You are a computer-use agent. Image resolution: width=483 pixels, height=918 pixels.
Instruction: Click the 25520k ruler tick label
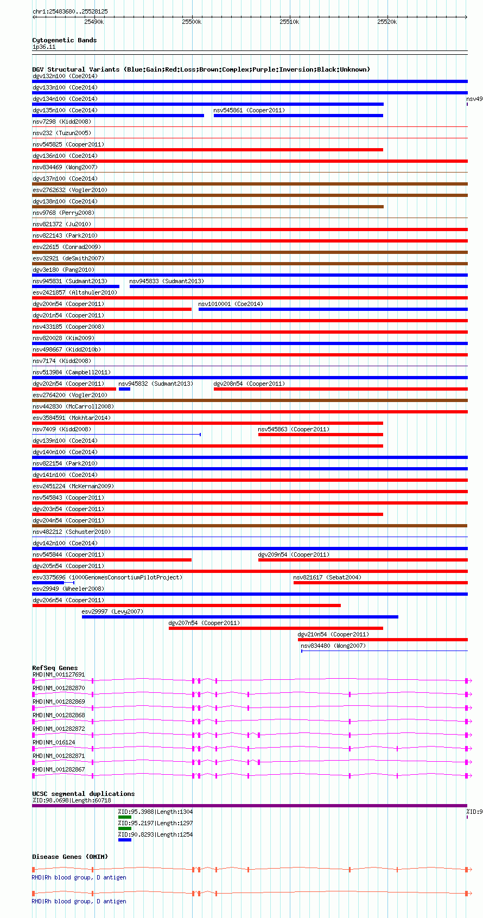pyautogui.click(x=387, y=22)
